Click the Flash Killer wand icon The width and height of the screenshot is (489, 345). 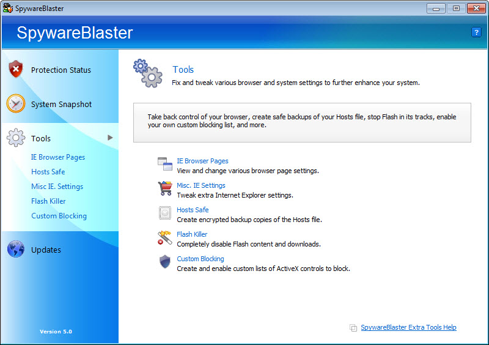pyautogui.click(x=164, y=237)
